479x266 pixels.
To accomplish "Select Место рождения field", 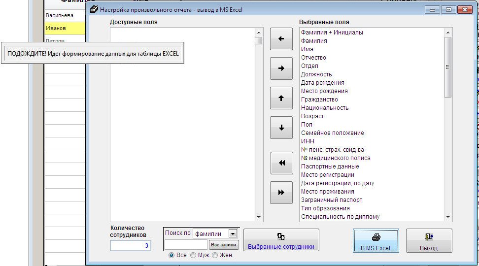I will coord(324,91).
